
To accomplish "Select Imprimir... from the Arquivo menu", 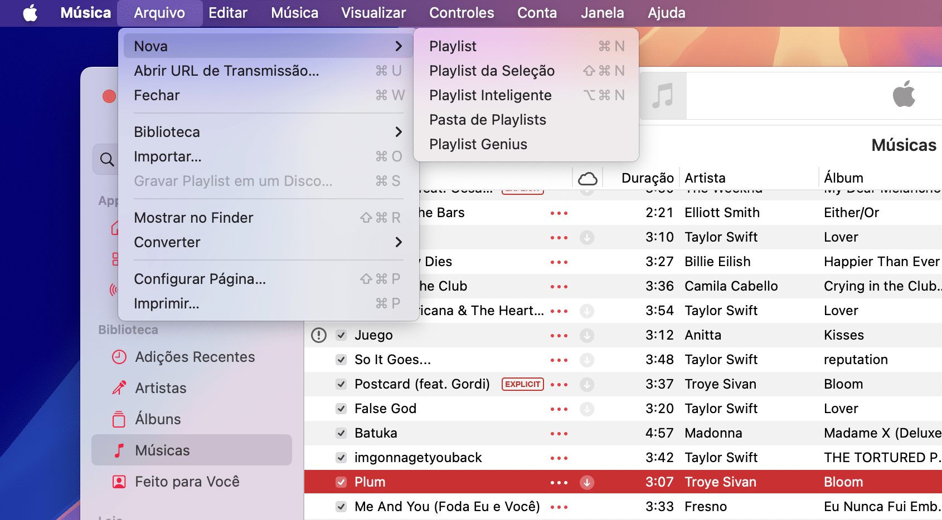I will tap(268, 303).
